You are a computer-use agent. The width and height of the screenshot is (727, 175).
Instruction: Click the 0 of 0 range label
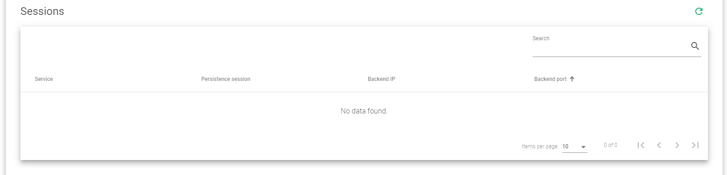coord(610,145)
